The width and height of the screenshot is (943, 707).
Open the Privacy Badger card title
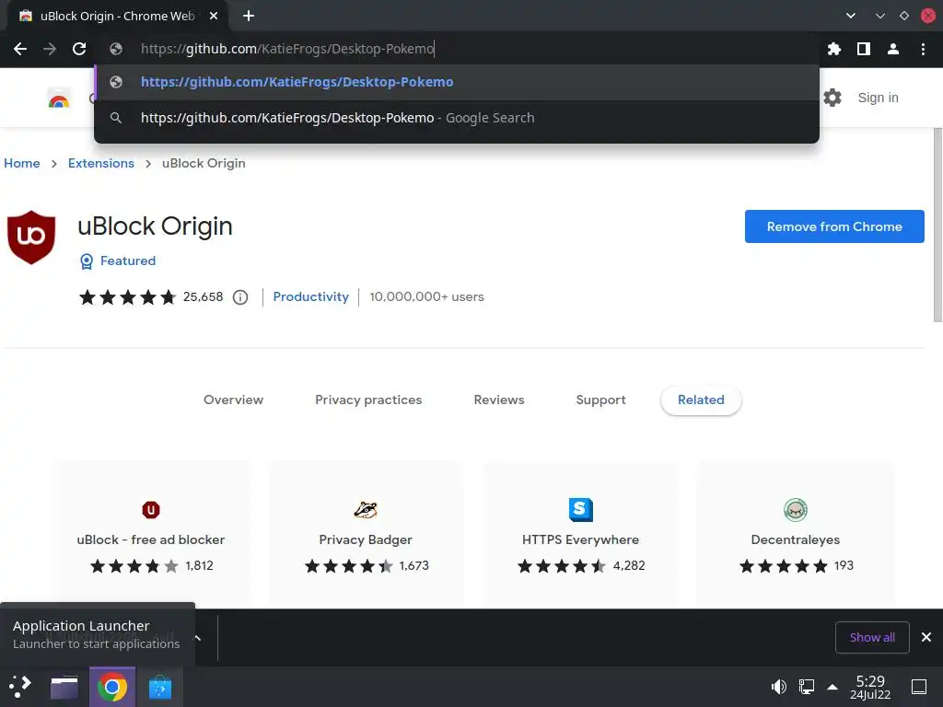[x=366, y=539]
